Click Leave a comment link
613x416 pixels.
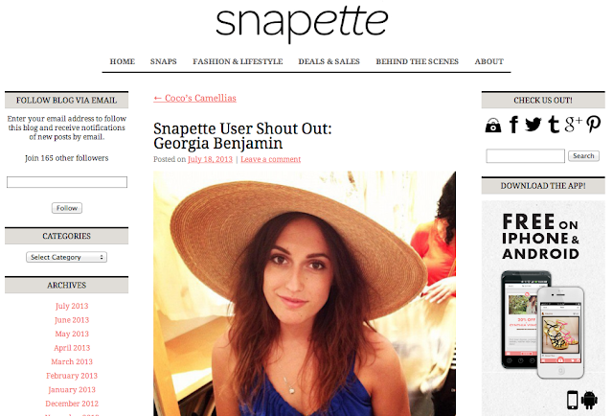click(270, 159)
